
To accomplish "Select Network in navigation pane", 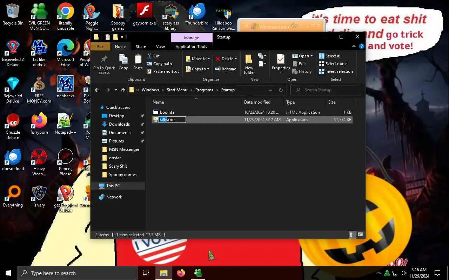I will click(x=114, y=197).
